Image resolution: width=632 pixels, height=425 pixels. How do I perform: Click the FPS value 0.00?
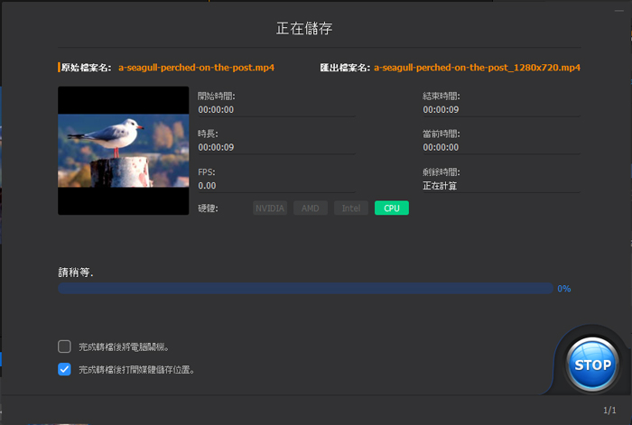pyautogui.click(x=207, y=186)
